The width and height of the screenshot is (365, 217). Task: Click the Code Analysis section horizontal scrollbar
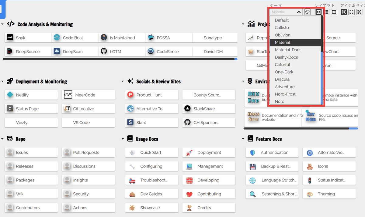tap(119, 59)
